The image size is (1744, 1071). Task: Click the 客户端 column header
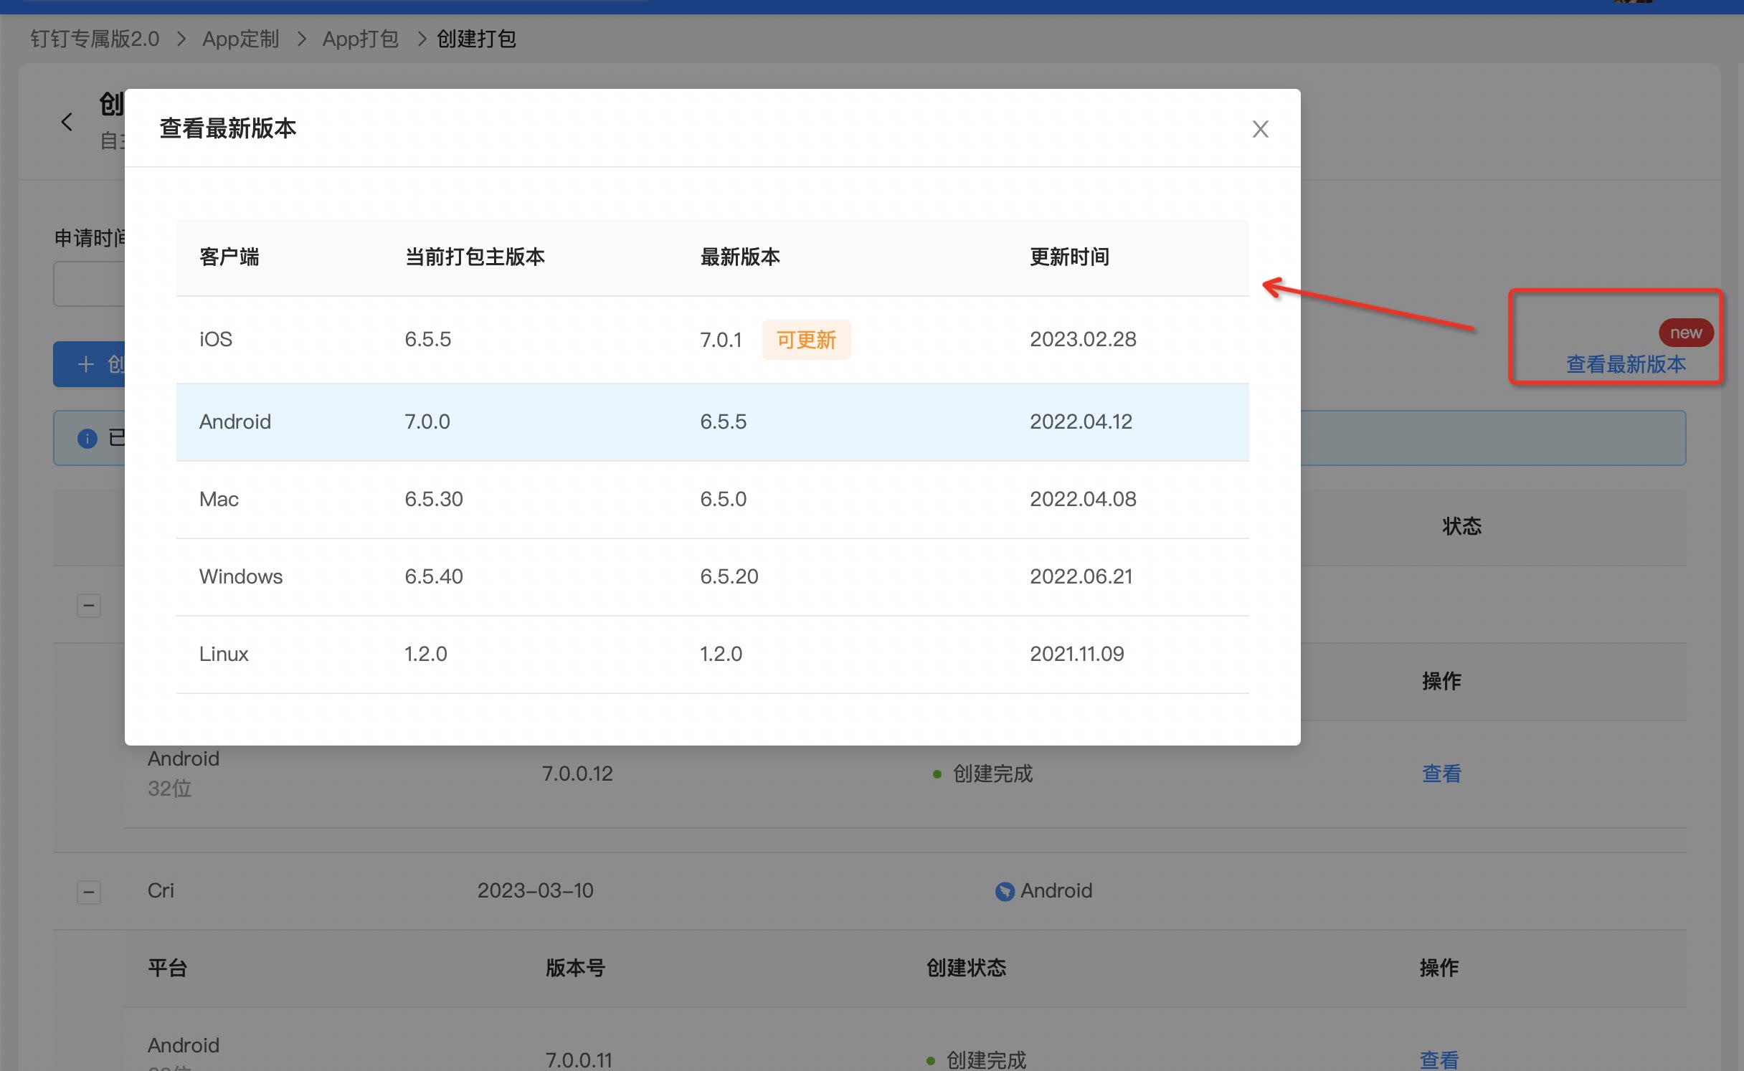pyautogui.click(x=229, y=257)
